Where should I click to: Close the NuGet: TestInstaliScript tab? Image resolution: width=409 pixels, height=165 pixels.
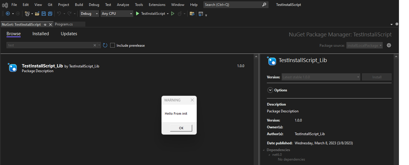coord(50,25)
